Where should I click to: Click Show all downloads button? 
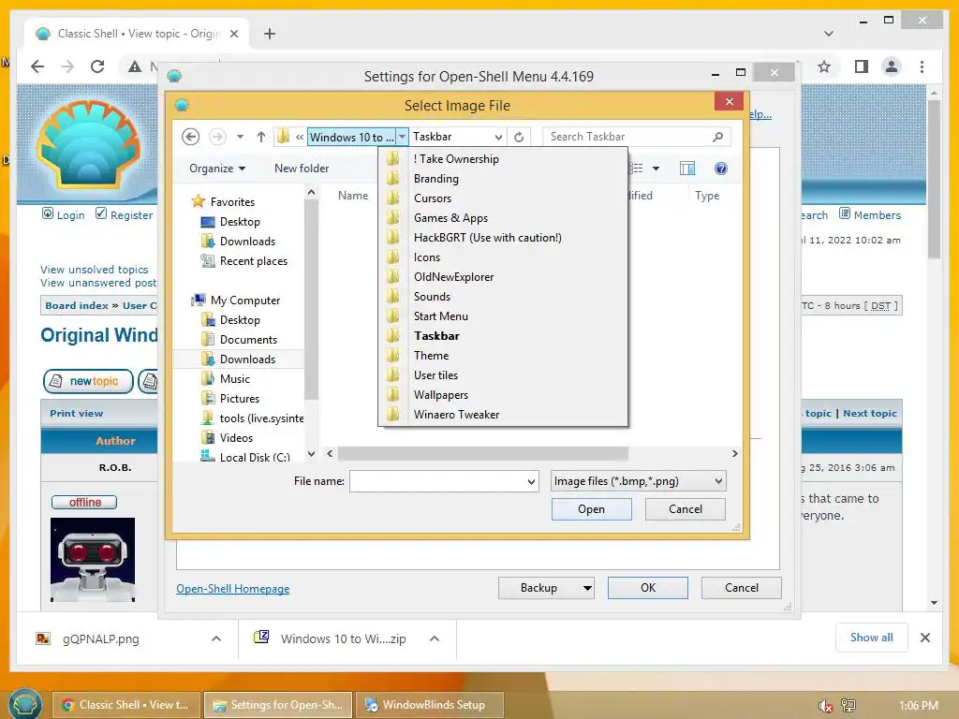coord(871,638)
